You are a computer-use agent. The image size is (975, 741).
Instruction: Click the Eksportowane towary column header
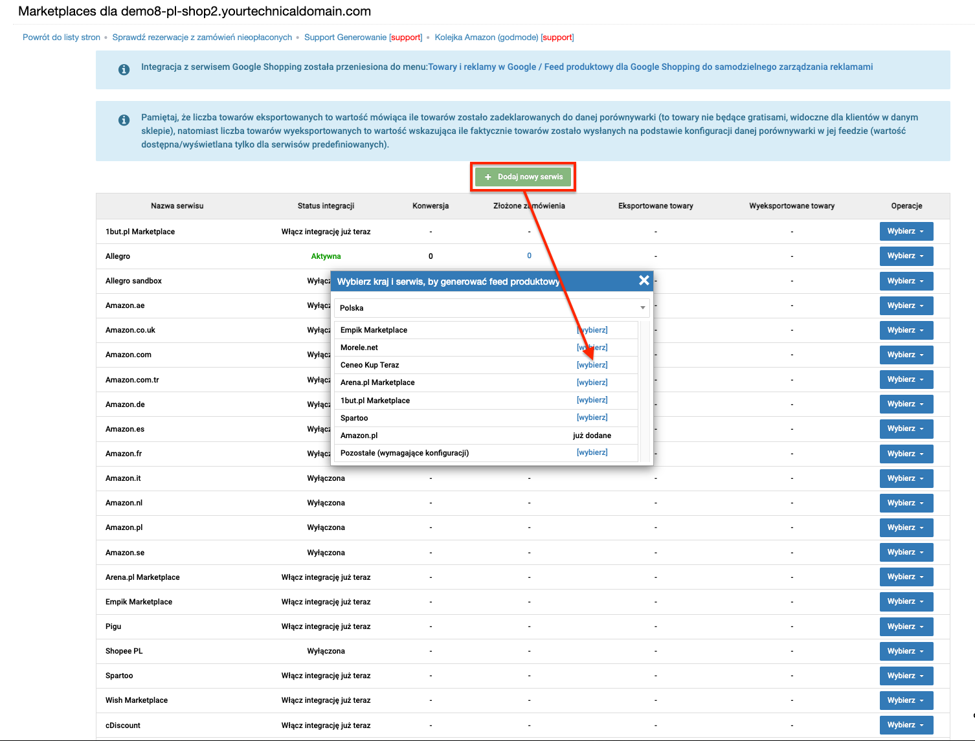655,206
